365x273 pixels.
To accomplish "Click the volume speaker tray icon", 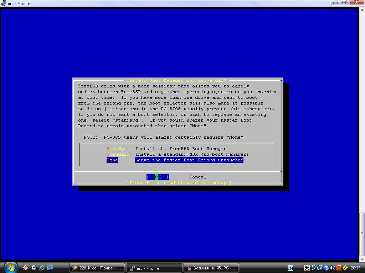I will click(x=332, y=268).
